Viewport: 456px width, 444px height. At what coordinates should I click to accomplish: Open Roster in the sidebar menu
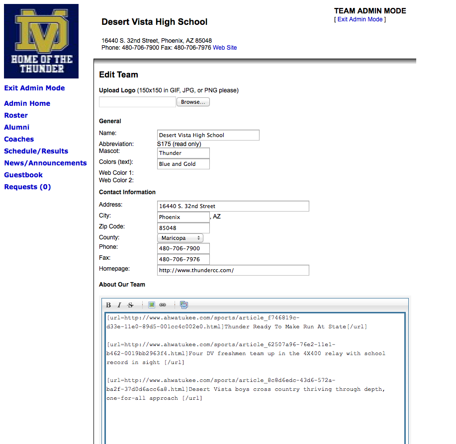point(16,115)
